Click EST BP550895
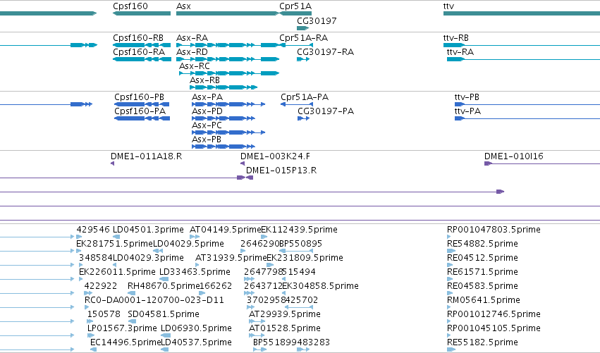The height and width of the screenshot is (353, 600). click(301, 244)
